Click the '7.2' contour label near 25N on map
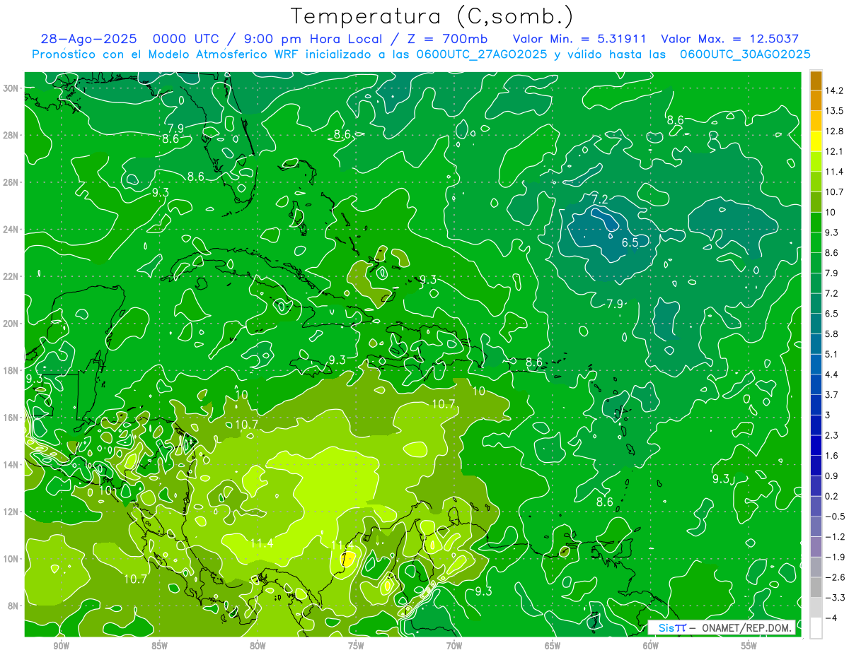The width and height of the screenshot is (849, 655). click(600, 199)
